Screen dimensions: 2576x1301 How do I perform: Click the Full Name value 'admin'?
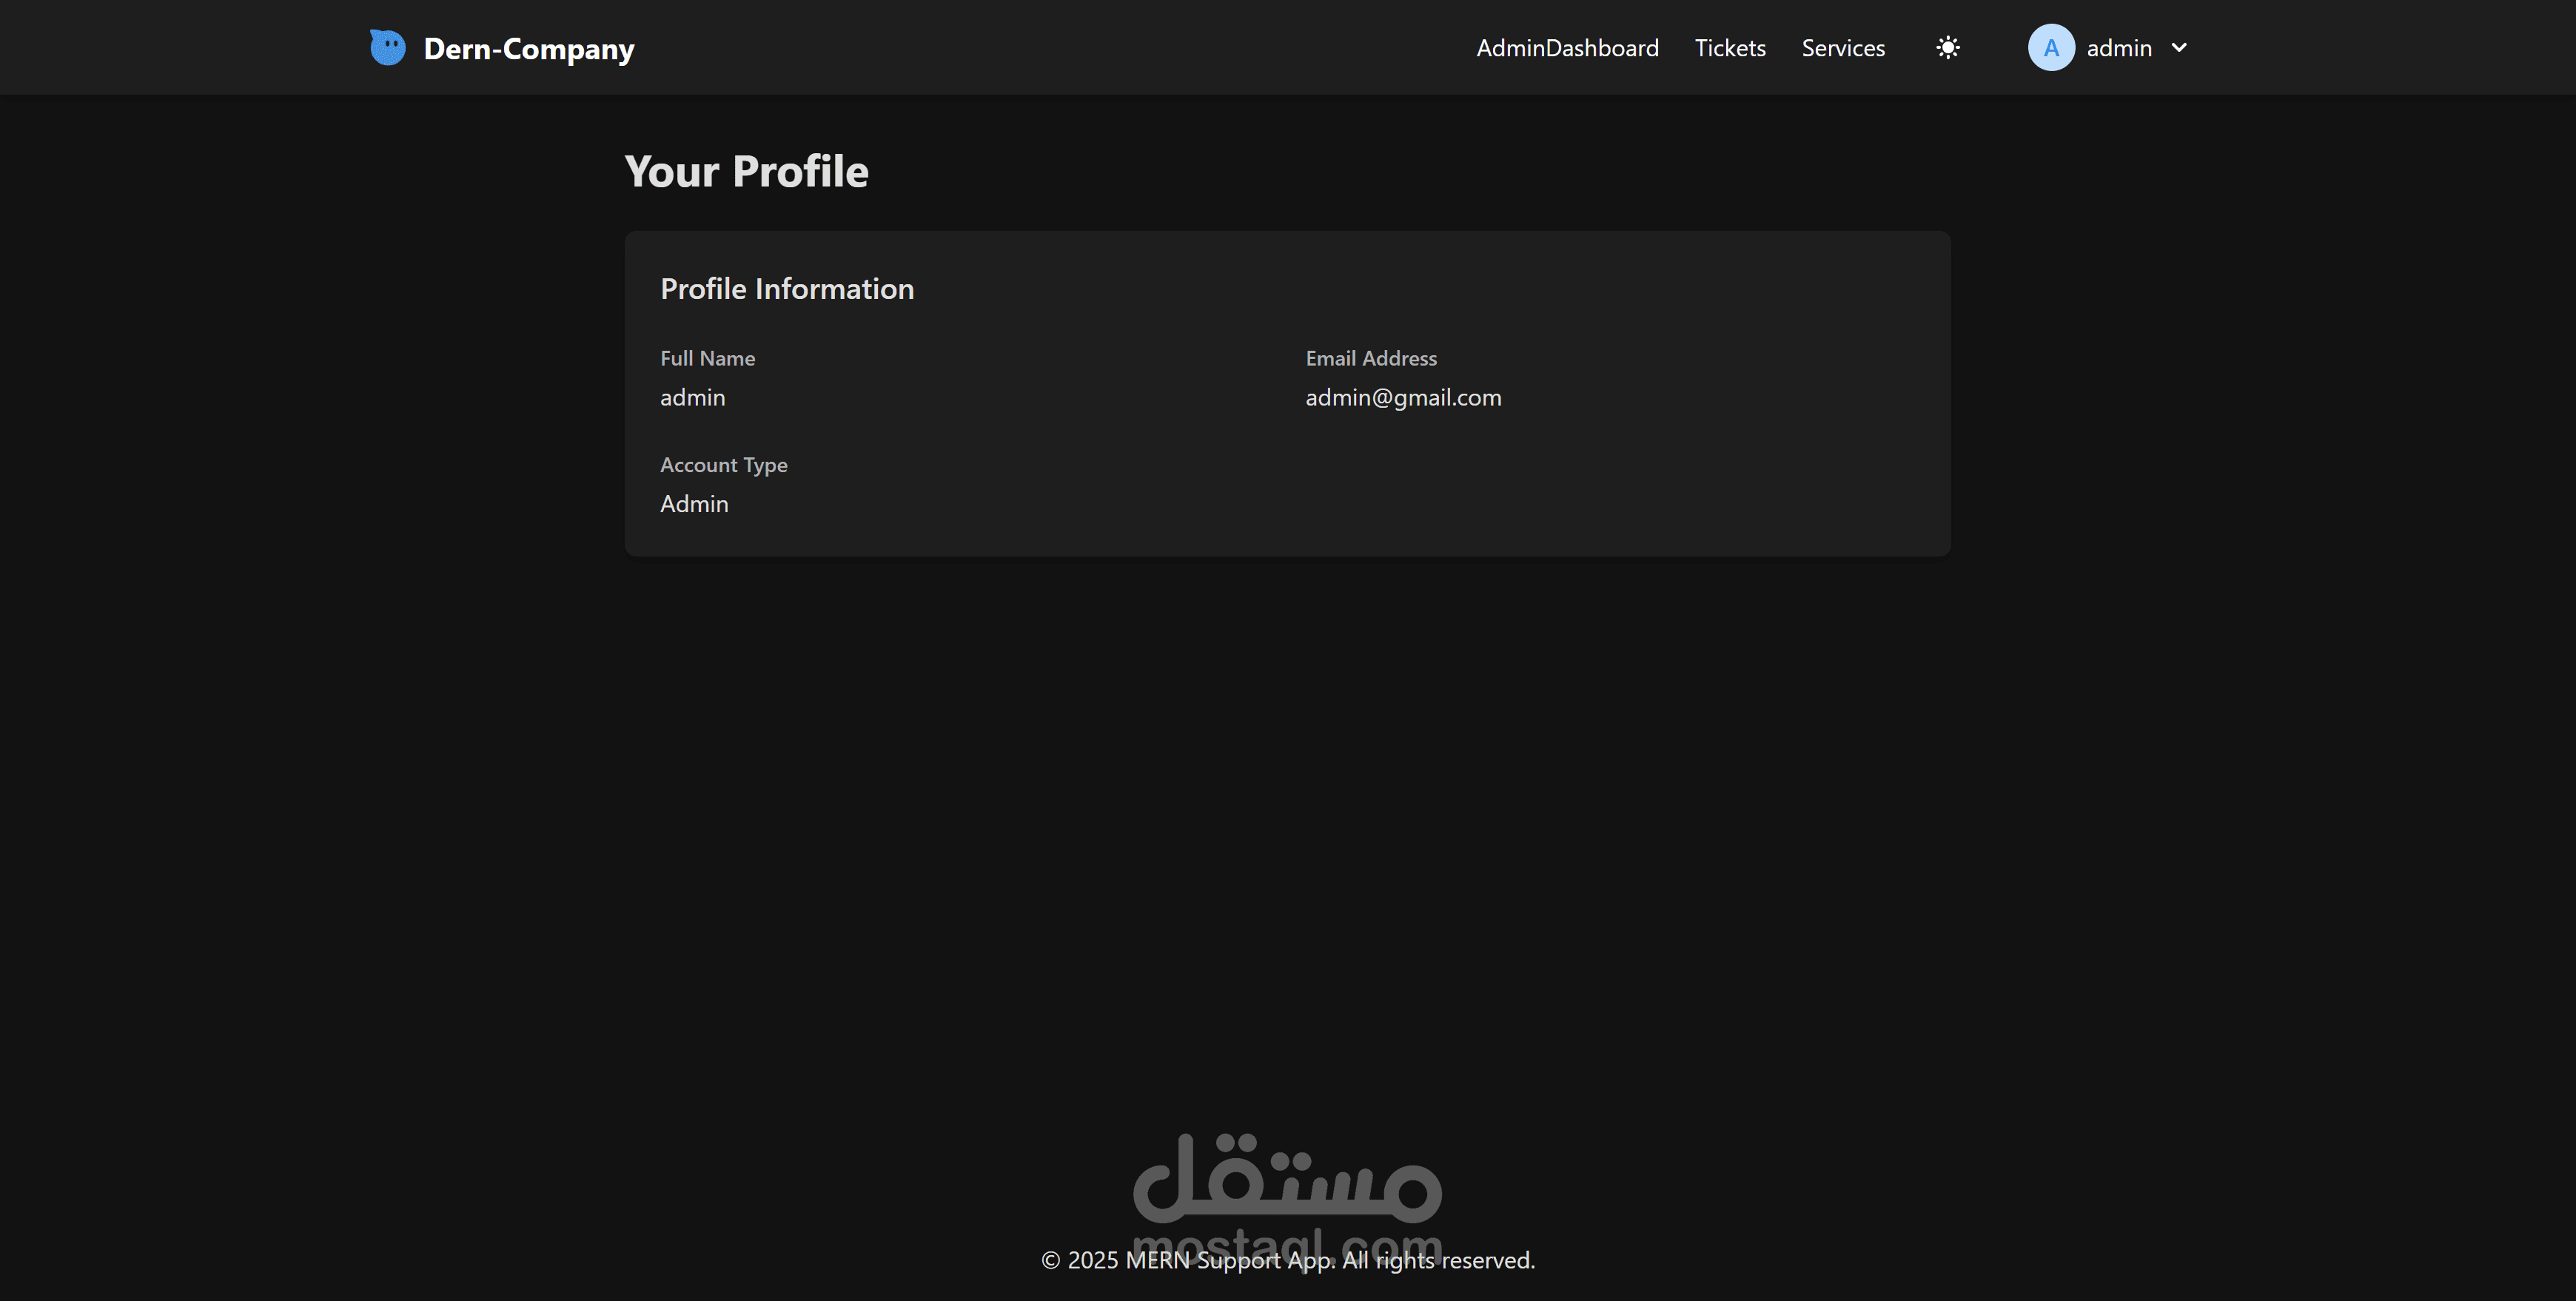coord(692,397)
